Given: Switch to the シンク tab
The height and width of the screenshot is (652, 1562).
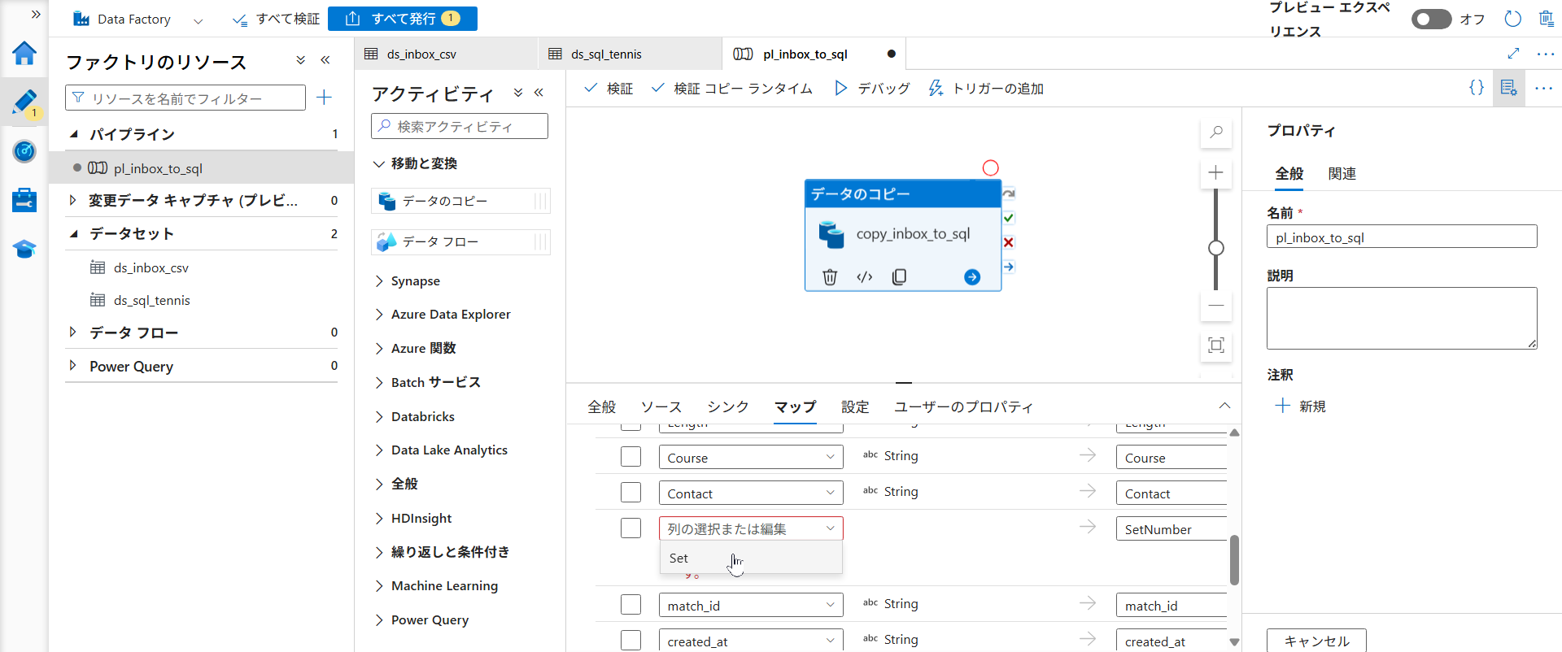Looking at the screenshot, I should coord(727,406).
